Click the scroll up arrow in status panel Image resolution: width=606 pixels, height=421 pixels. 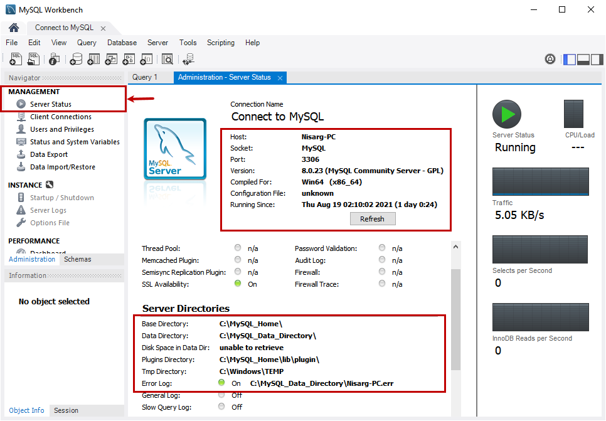tap(455, 247)
